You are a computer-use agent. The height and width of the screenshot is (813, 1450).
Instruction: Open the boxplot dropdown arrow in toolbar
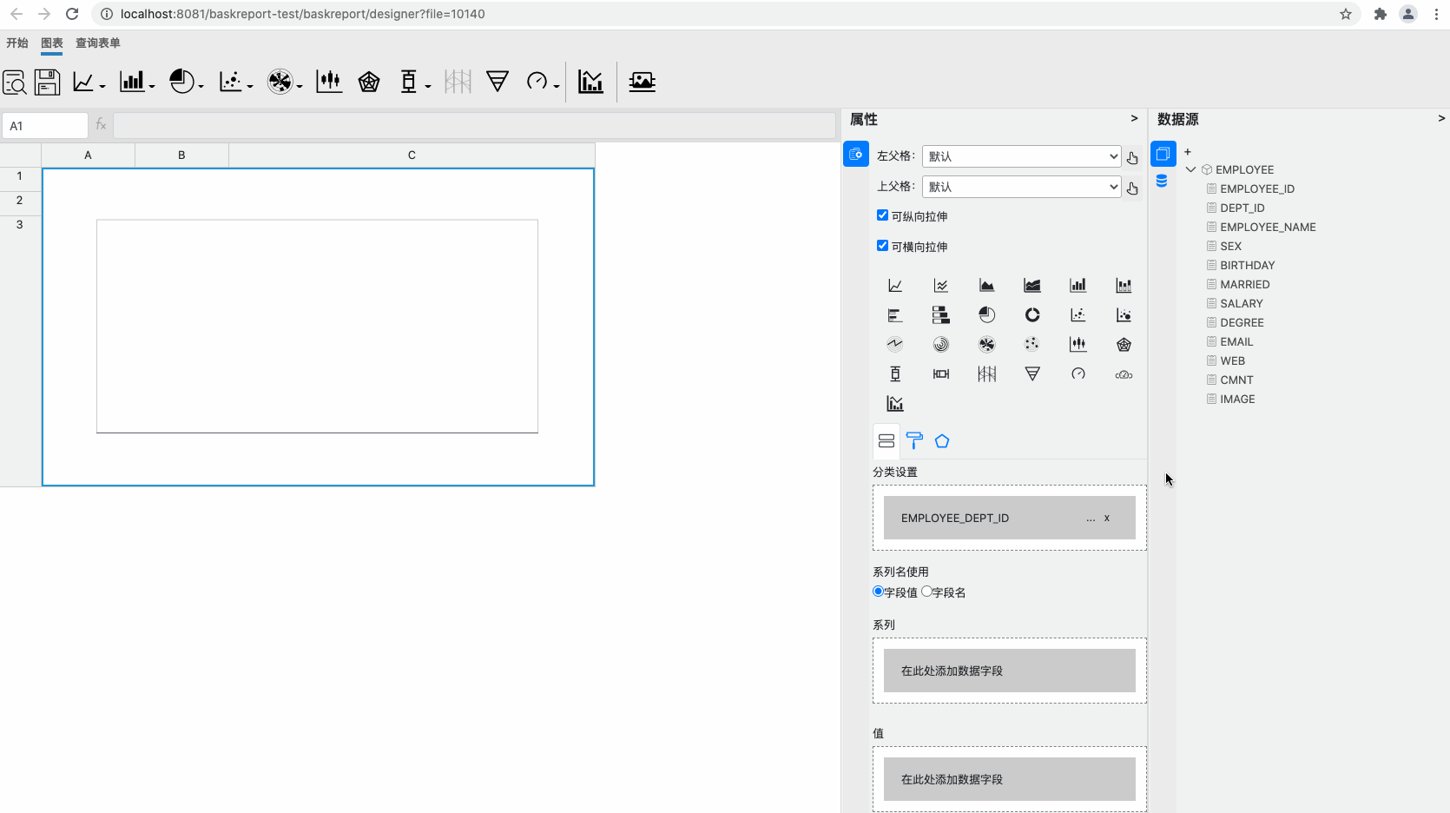428,86
